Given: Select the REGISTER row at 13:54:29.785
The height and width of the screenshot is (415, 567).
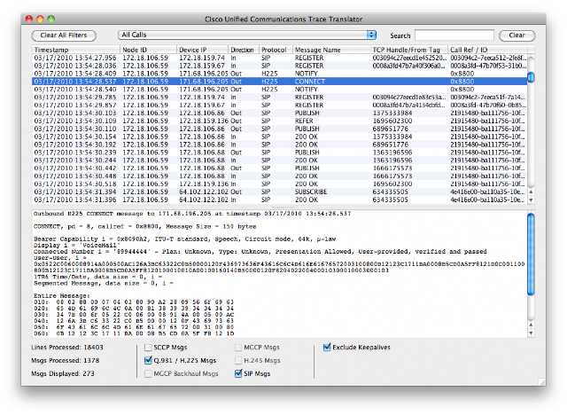Looking at the screenshot, I should click(280, 98).
